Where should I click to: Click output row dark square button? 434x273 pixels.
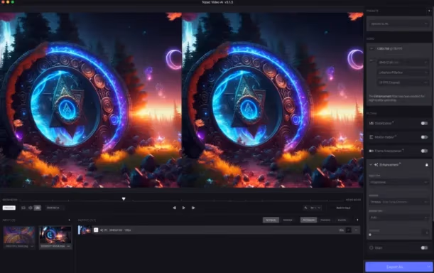pos(349,230)
